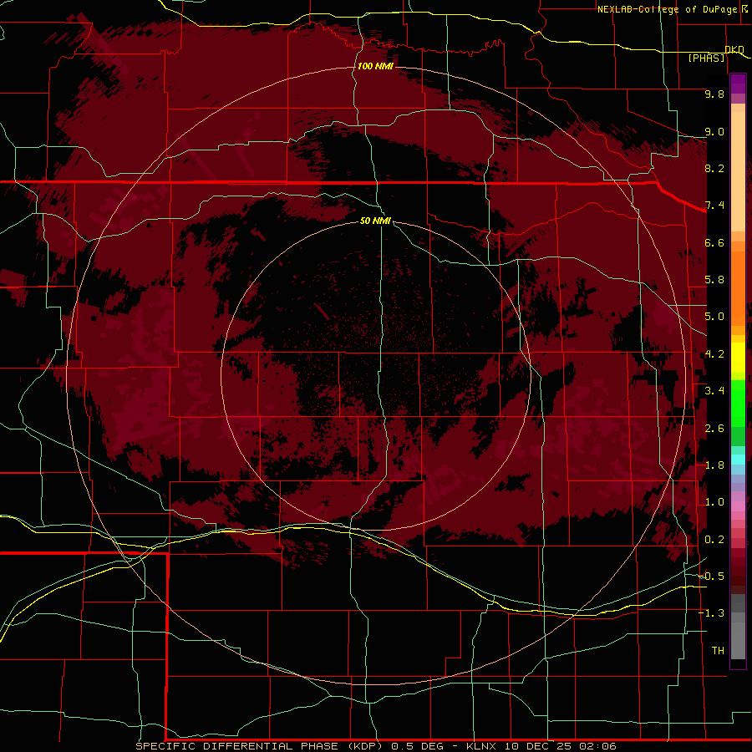Click the -0.5 value on color scale
This screenshot has width=752, height=752.
pyautogui.click(x=712, y=577)
